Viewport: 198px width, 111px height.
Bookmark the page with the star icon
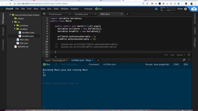coord(147,4)
